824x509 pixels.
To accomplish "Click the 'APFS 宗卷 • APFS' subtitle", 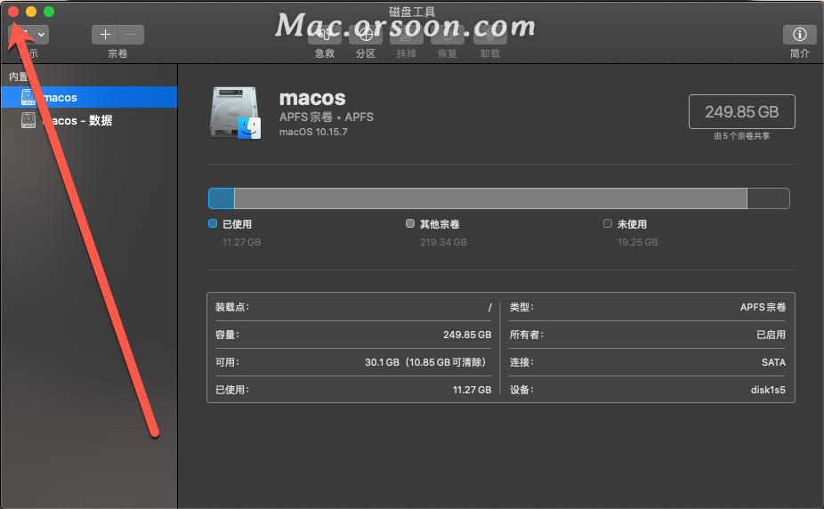I will point(327,117).
